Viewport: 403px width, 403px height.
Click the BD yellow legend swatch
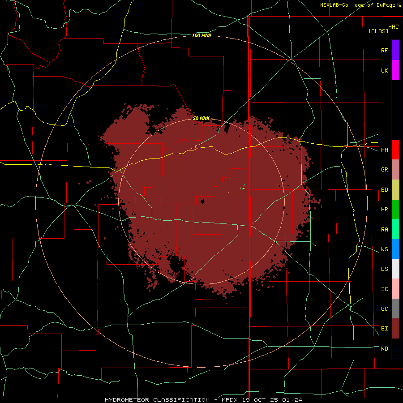pos(395,189)
